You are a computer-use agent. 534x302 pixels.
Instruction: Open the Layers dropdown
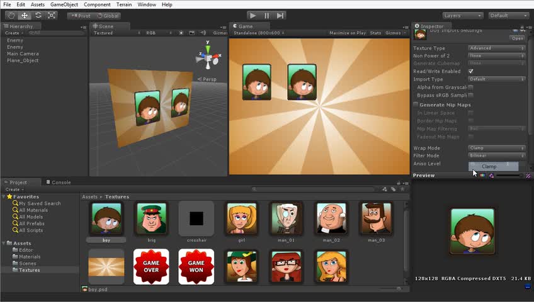(462, 15)
